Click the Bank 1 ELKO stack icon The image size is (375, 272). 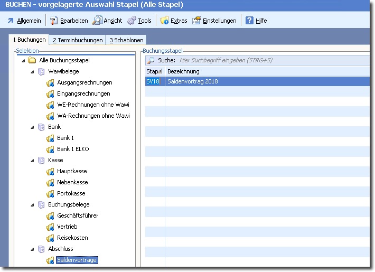click(x=51, y=149)
